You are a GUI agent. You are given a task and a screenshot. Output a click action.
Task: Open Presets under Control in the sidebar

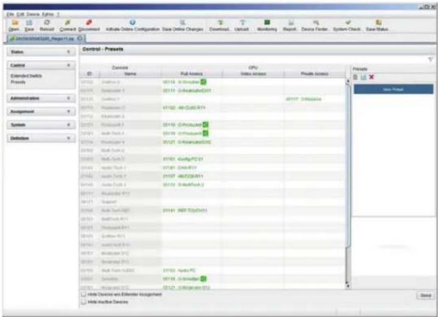point(18,82)
